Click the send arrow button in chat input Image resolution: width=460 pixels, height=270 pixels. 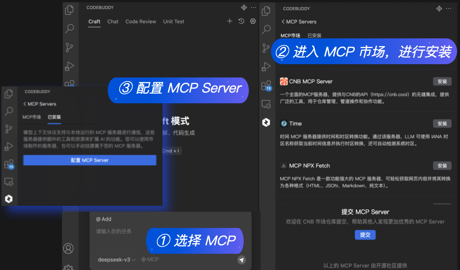241,260
